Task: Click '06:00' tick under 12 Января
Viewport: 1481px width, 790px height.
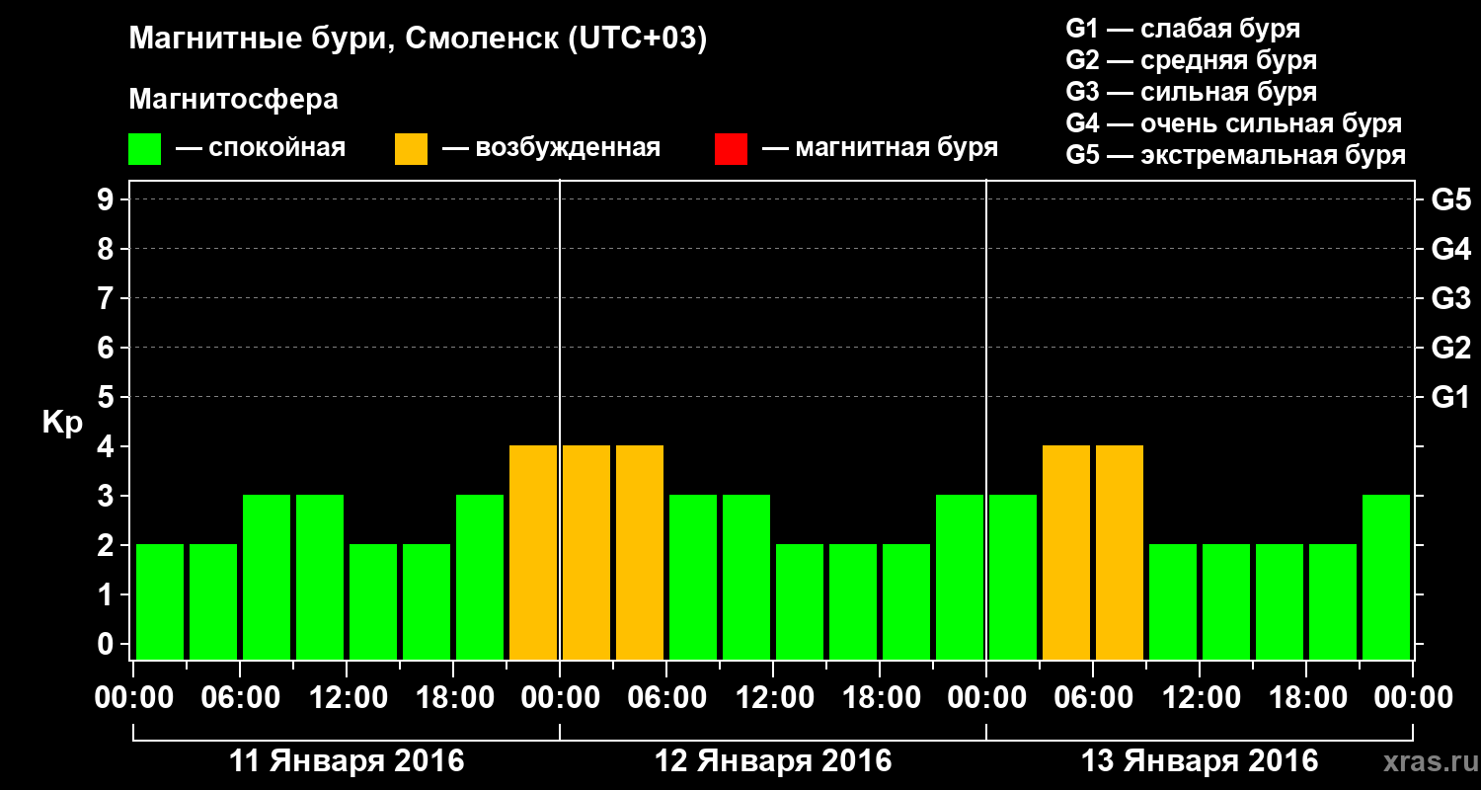Action: (x=667, y=698)
